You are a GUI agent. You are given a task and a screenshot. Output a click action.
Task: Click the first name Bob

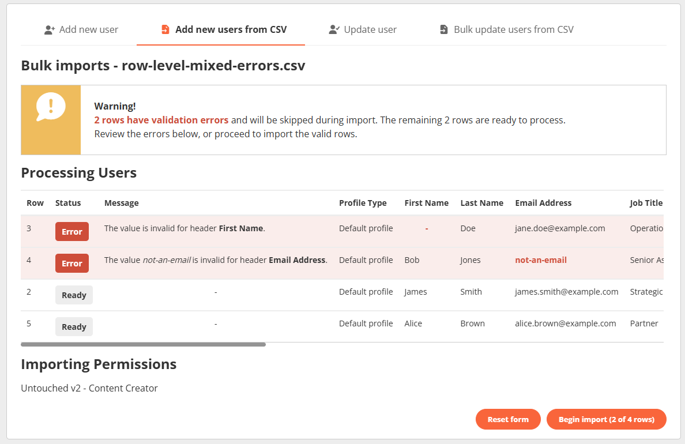412,260
